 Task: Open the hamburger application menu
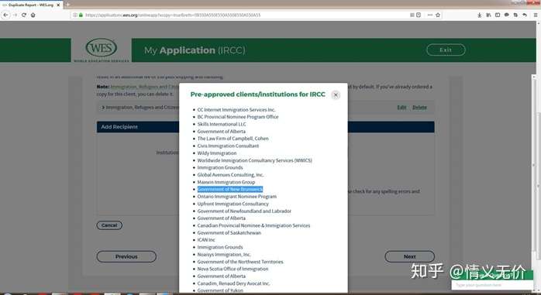(536, 15)
